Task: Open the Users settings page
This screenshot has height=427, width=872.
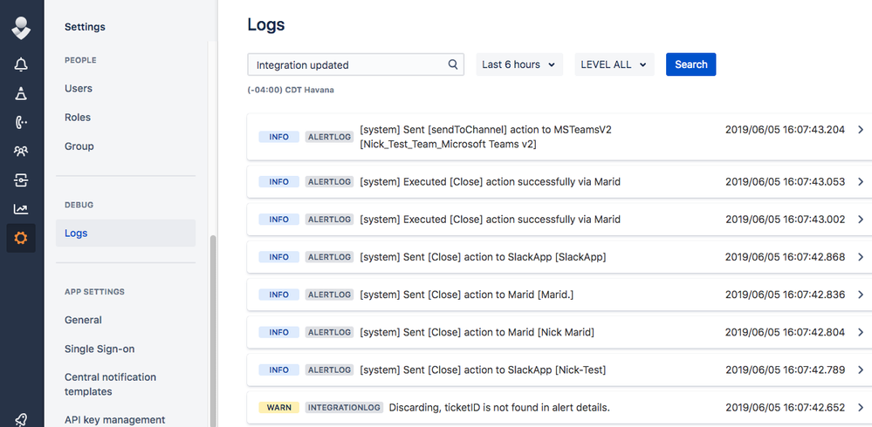Action: point(79,88)
